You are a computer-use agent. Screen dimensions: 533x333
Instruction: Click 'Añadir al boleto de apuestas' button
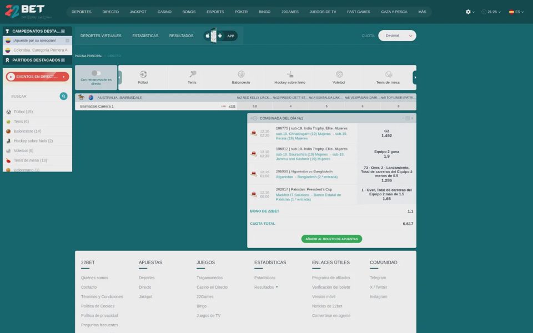tap(331, 239)
